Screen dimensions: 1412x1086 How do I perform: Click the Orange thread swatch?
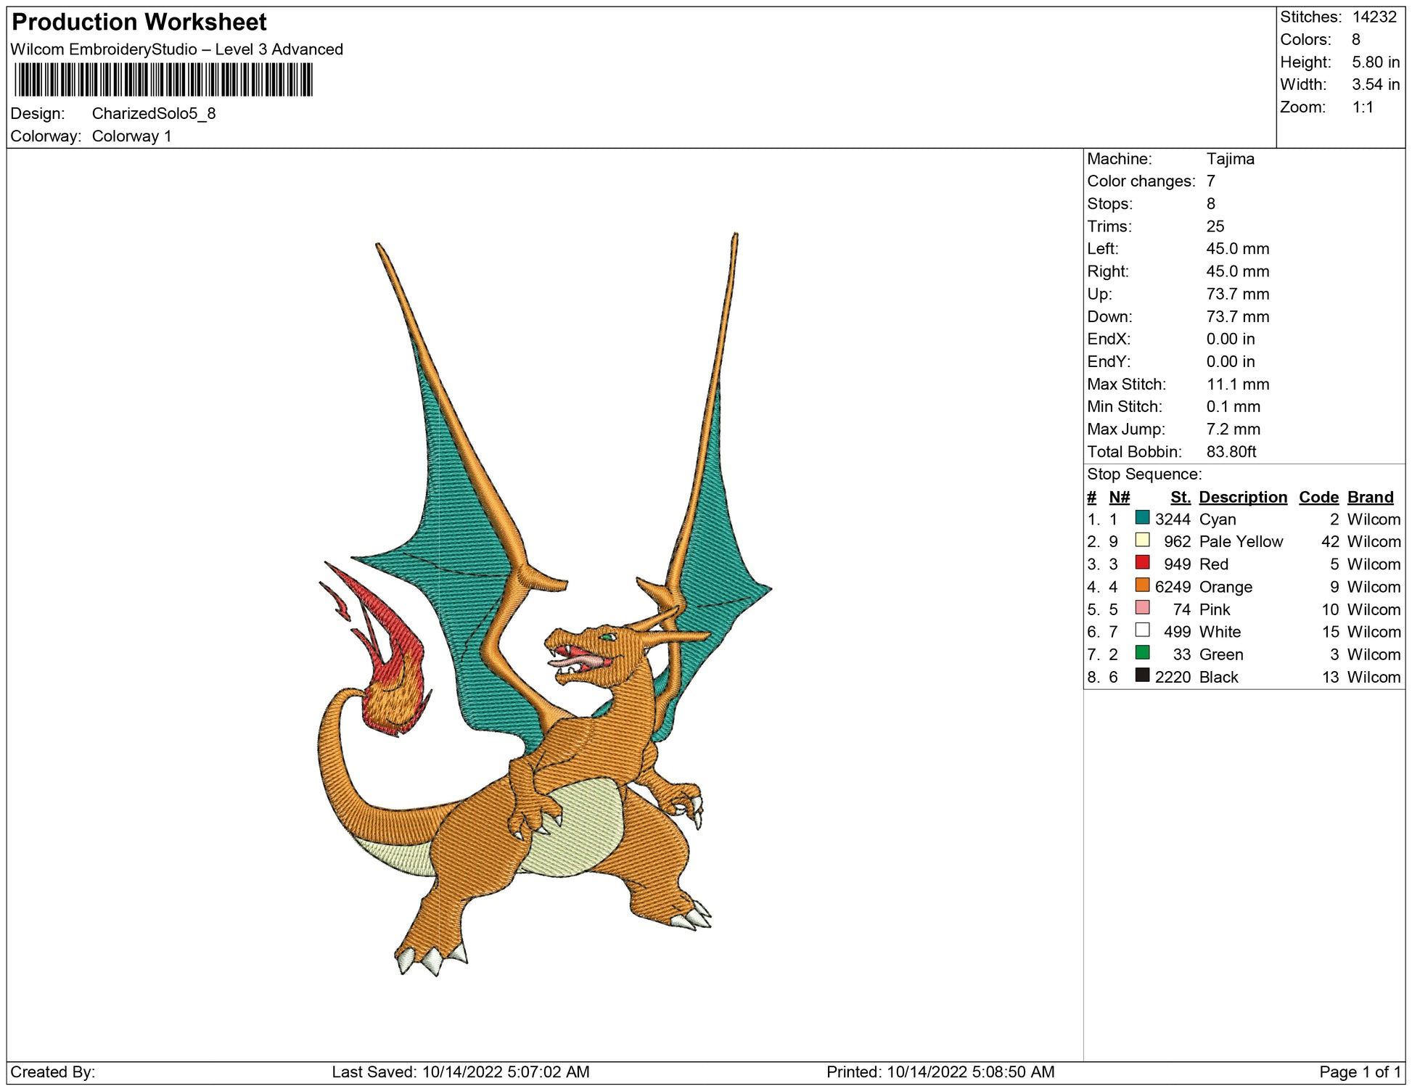(1142, 585)
